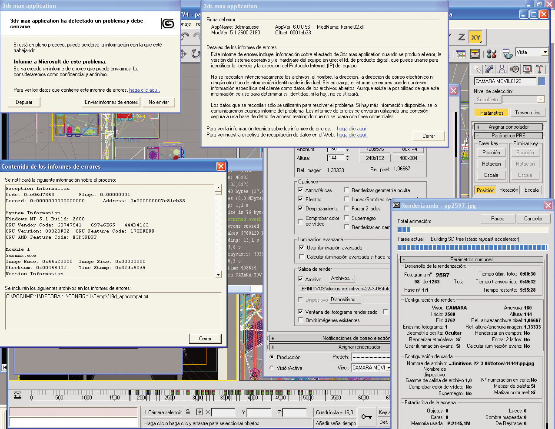555x429 pixels.
Task: Open the Curve Editor icon
Action: coord(461,54)
